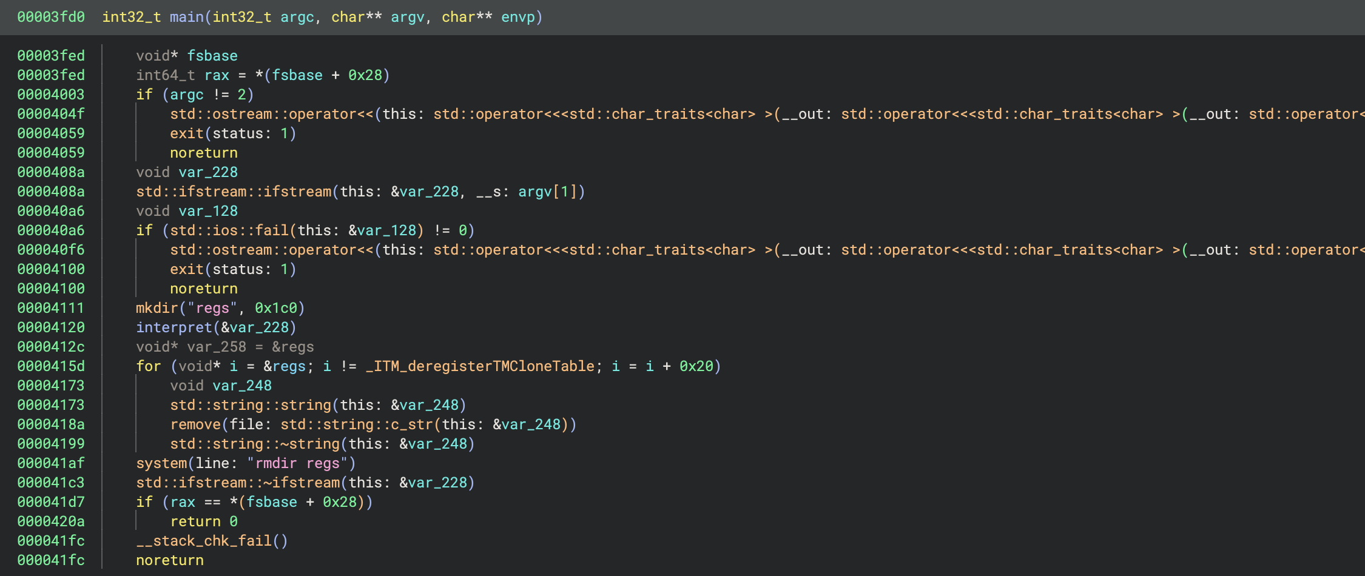Screen dimensions: 1365x576
Task: Open the remove function call
Action: pos(195,424)
